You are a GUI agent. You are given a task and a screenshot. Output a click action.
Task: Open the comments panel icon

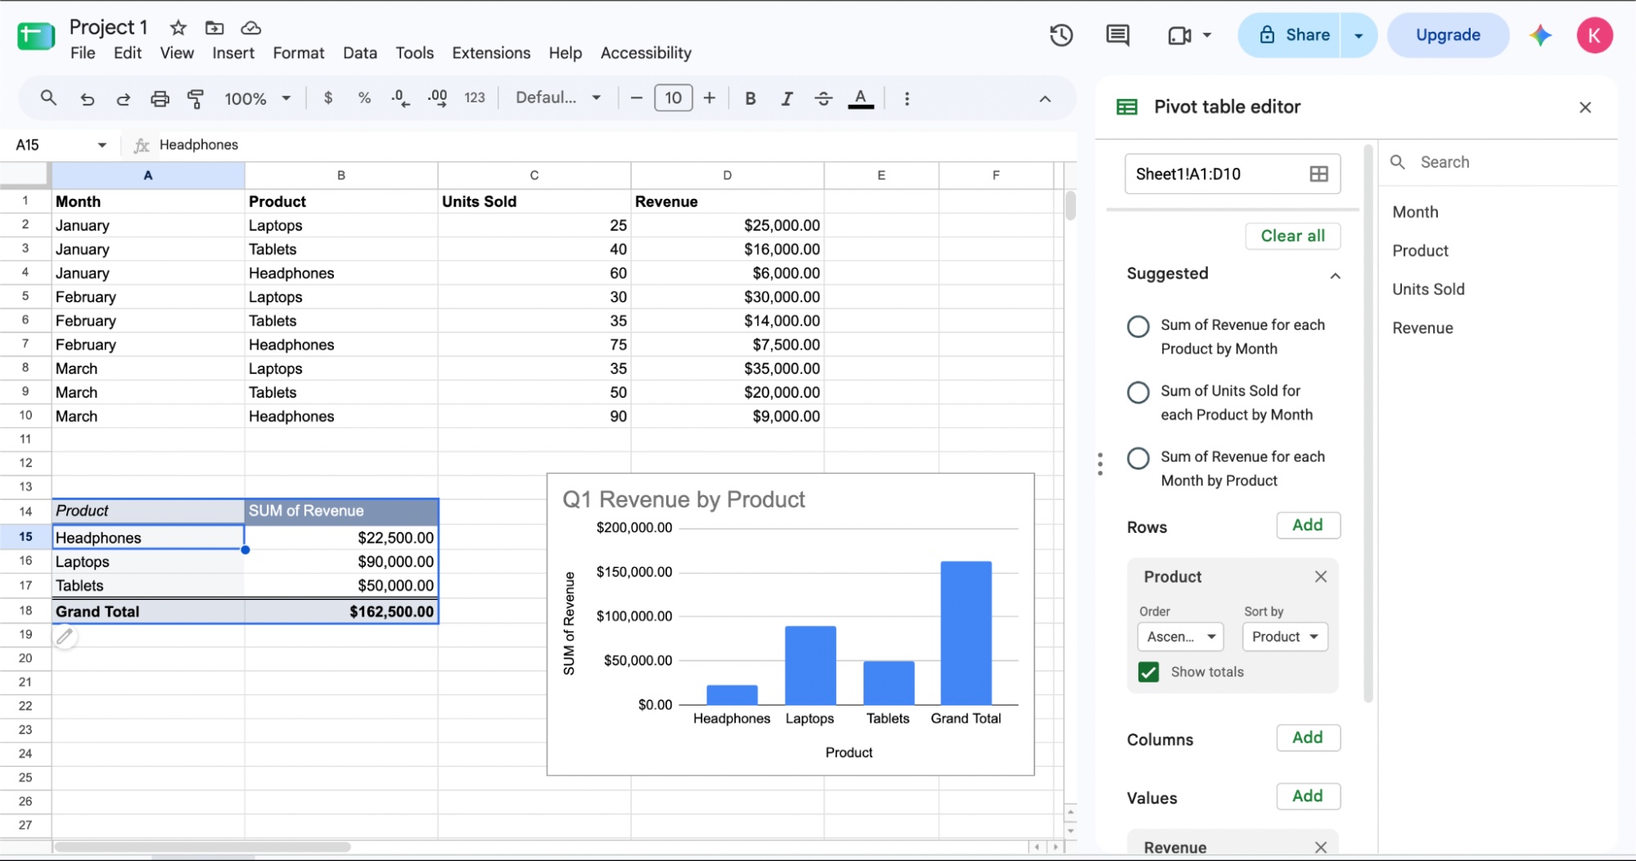click(x=1117, y=35)
